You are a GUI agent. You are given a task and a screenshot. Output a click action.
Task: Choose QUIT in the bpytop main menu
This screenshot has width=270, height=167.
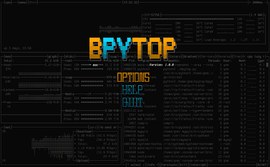click(x=132, y=102)
